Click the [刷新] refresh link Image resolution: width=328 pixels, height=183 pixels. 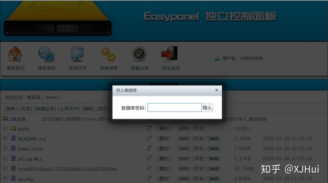tap(11, 109)
